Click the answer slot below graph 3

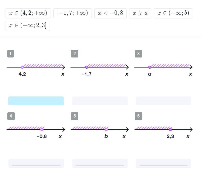[163, 101]
